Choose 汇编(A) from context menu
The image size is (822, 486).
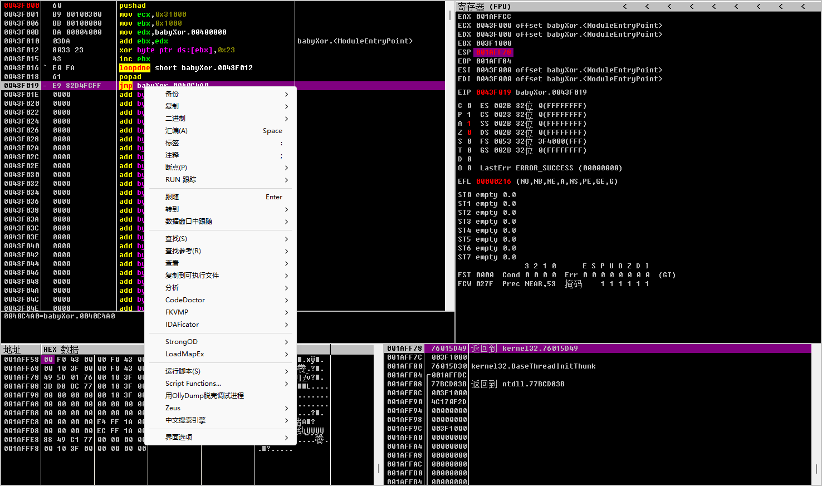coord(221,131)
